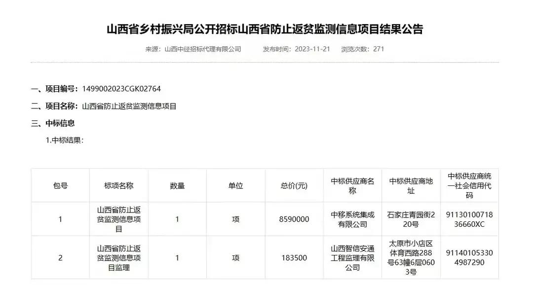This screenshot has height=285, width=533.
Task: Click the 中标供应商统一社会信用代码 header
Action: click(x=469, y=186)
